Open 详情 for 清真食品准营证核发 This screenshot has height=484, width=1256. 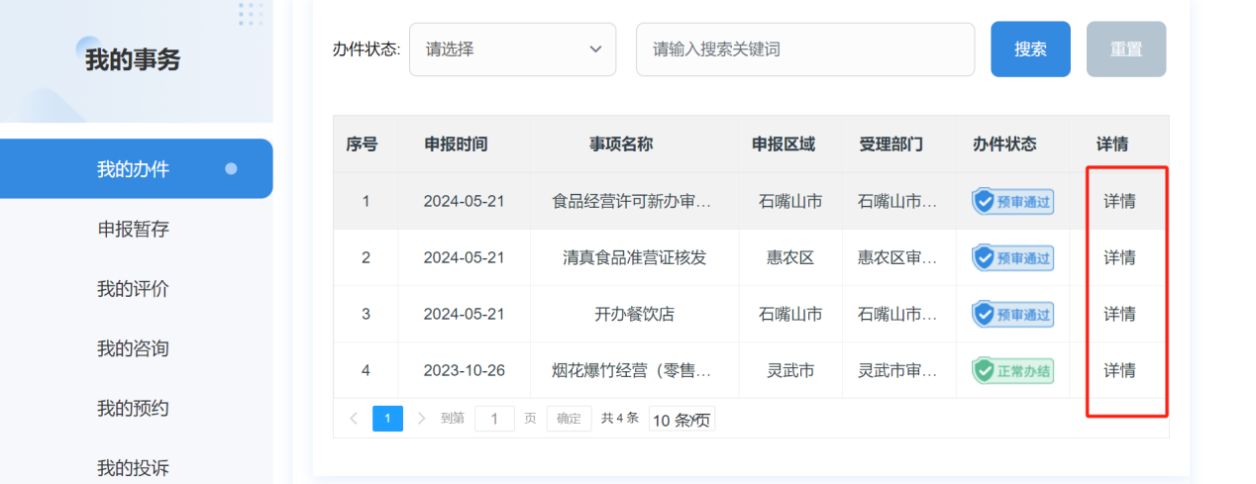point(1119,258)
